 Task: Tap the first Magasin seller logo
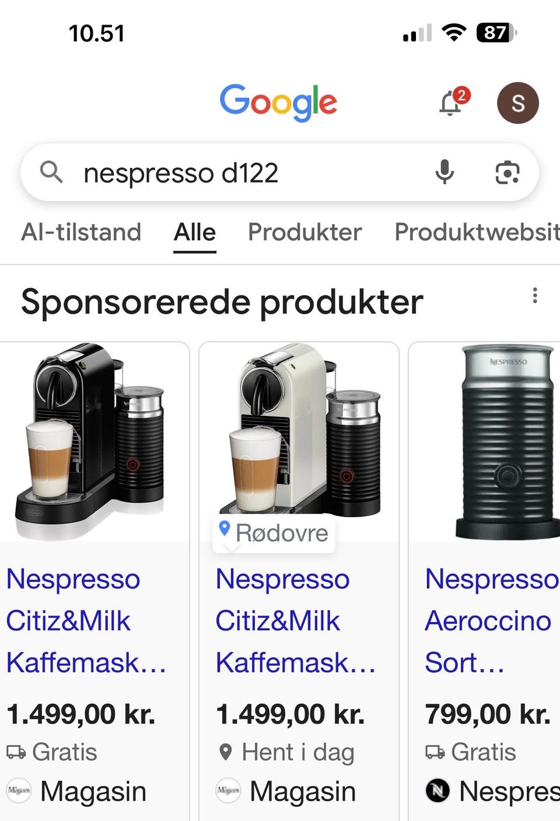tap(19, 791)
